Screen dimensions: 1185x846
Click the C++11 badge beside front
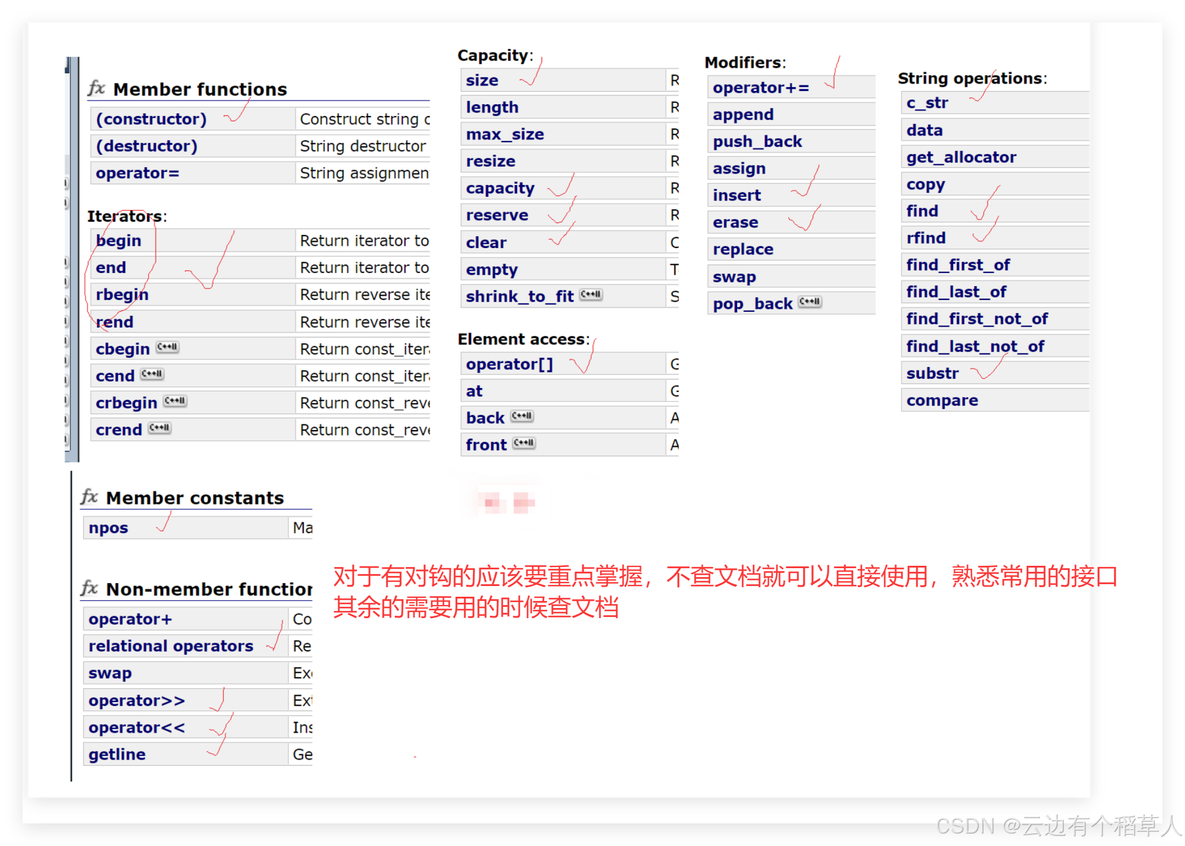[x=524, y=443]
